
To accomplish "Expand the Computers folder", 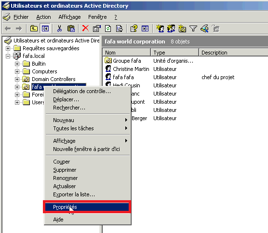I will click(x=17, y=71).
